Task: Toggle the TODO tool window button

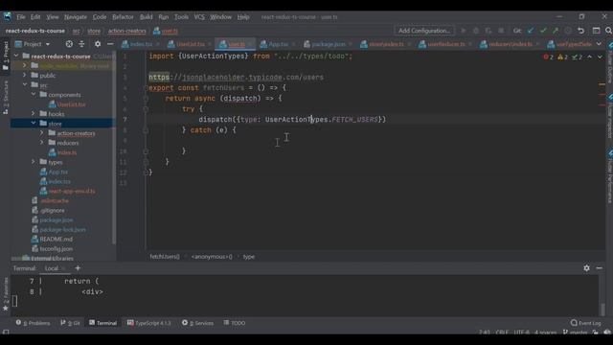Action: (x=235, y=323)
